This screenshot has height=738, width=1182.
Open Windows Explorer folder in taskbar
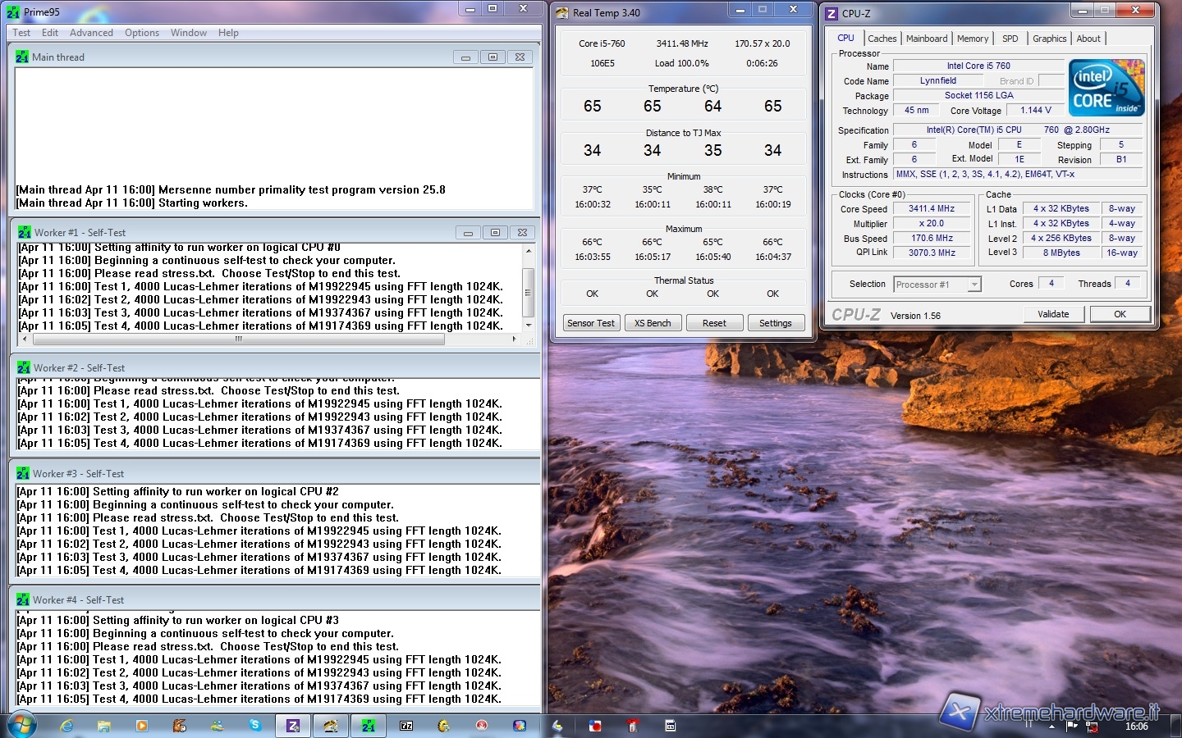(104, 726)
